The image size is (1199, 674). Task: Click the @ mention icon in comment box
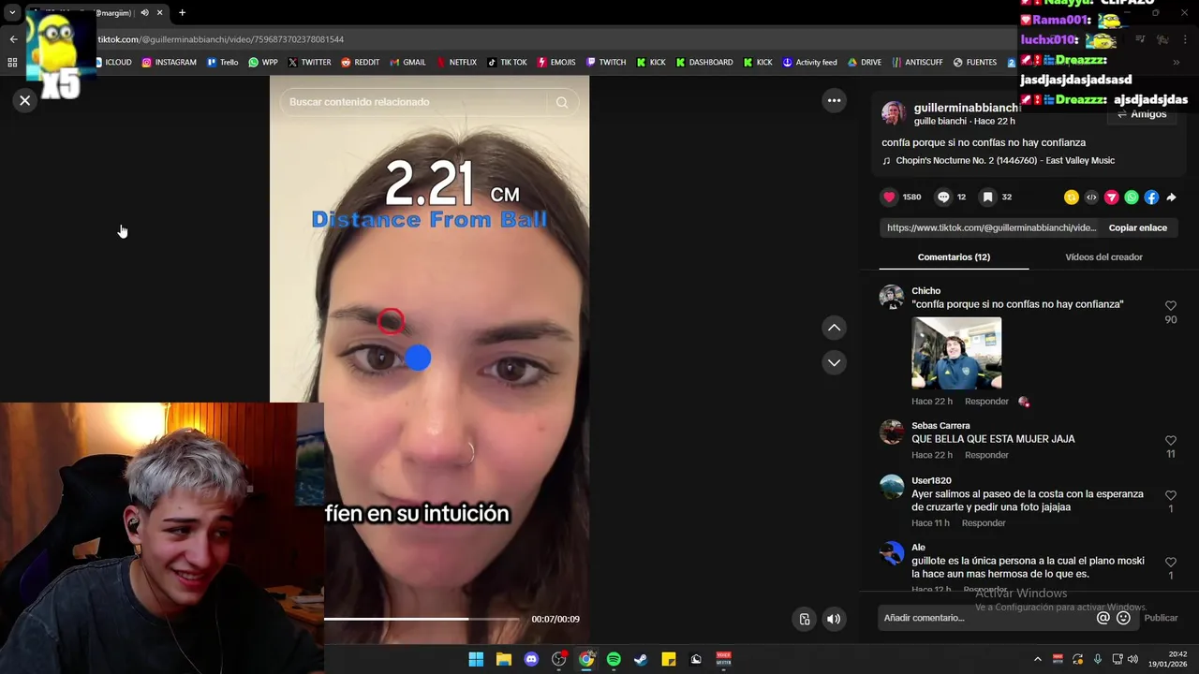coord(1103,618)
